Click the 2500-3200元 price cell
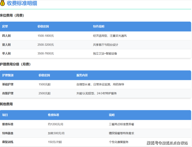 click(46, 45)
